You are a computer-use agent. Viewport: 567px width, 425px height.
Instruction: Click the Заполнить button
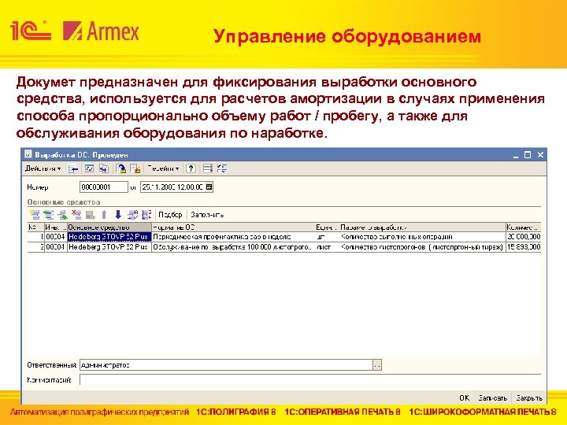(207, 215)
